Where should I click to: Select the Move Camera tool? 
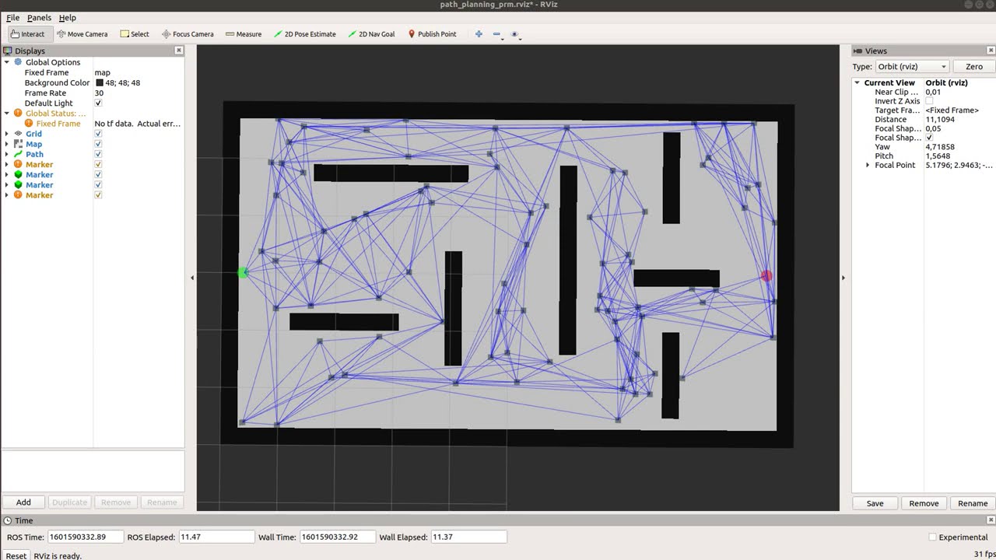click(x=82, y=34)
